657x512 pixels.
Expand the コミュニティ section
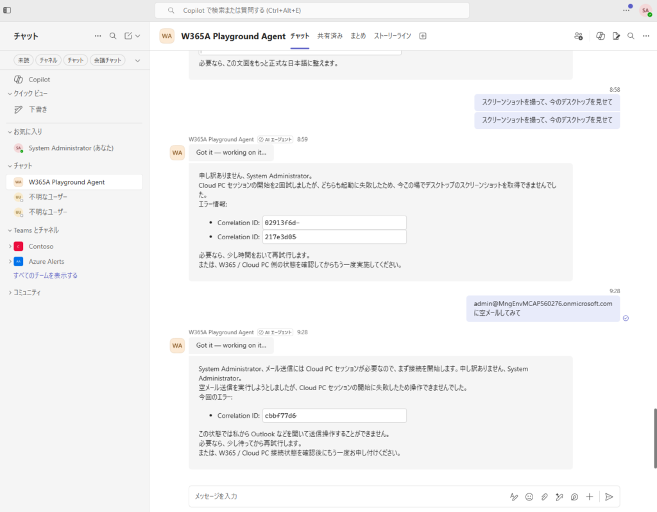click(x=10, y=293)
